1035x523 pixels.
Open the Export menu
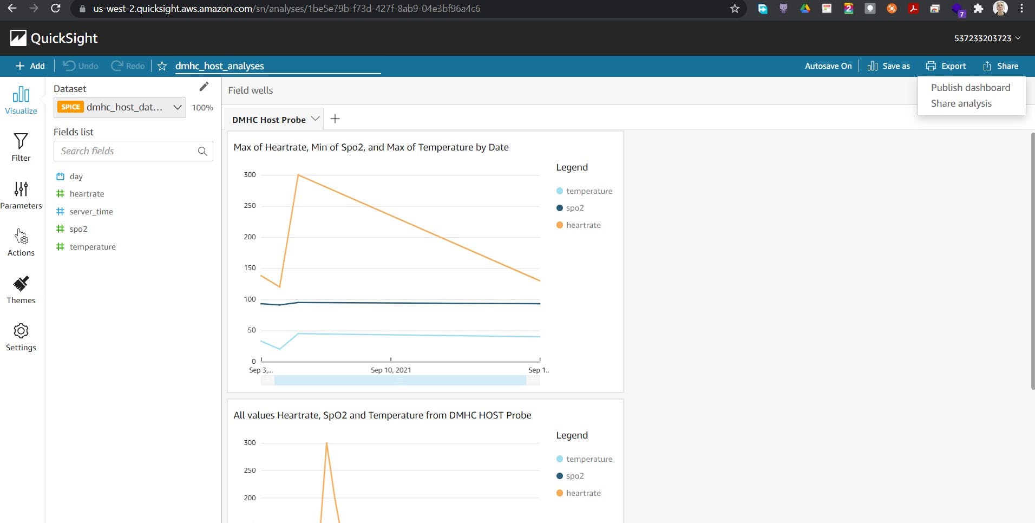click(x=946, y=66)
